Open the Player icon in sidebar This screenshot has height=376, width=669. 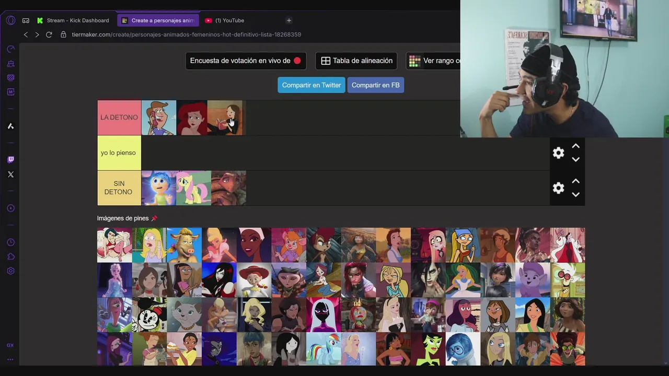point(10,208)
